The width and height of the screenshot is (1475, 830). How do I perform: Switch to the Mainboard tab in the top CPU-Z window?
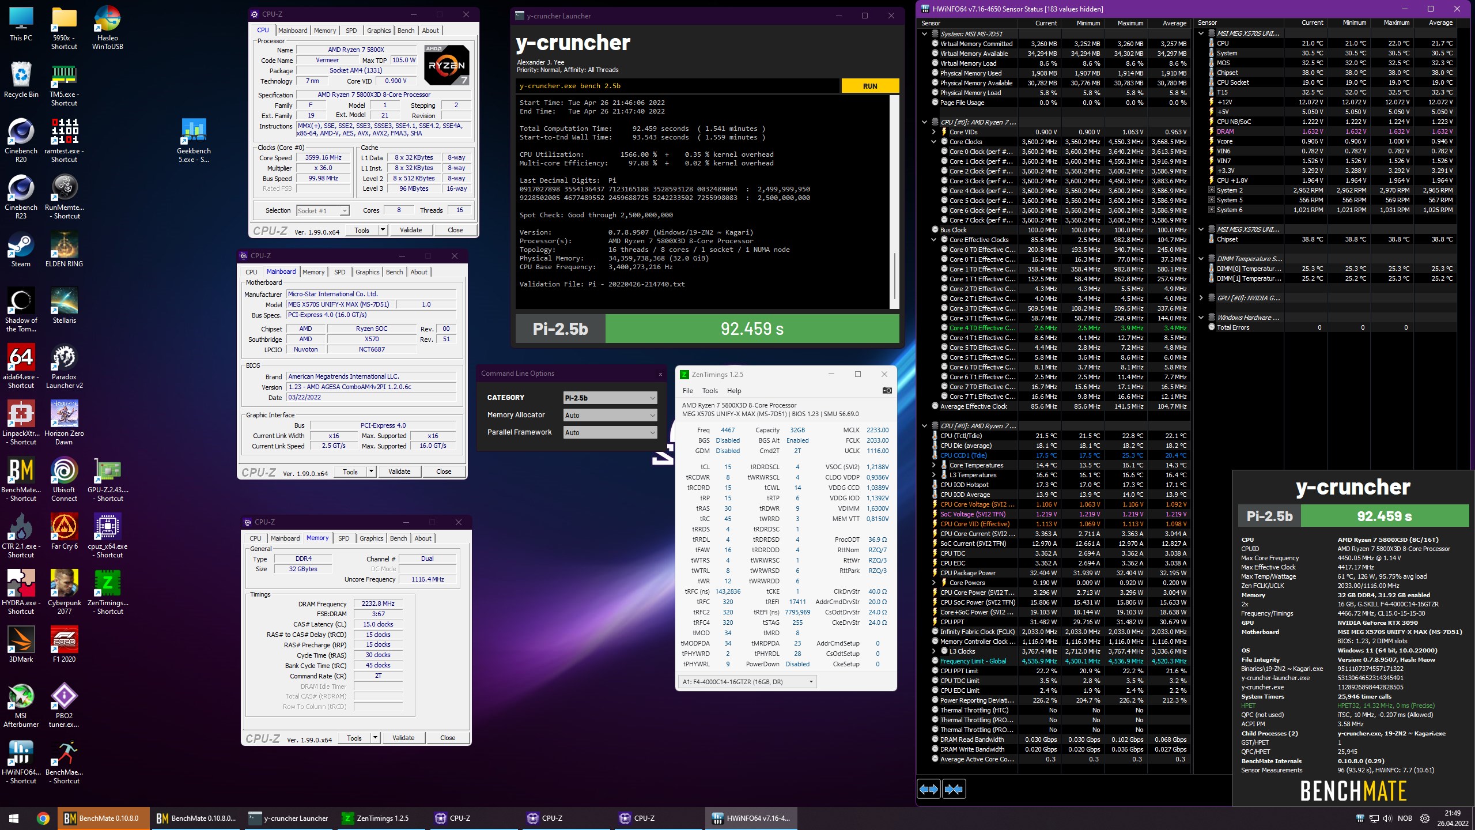tap(293, 31)
